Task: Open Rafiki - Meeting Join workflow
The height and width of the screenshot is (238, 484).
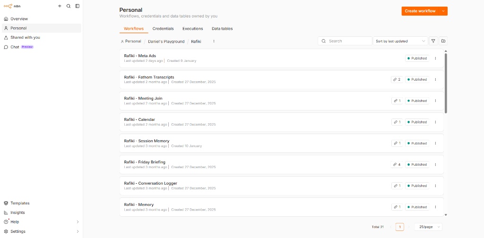Action: [x=282, y=101]
